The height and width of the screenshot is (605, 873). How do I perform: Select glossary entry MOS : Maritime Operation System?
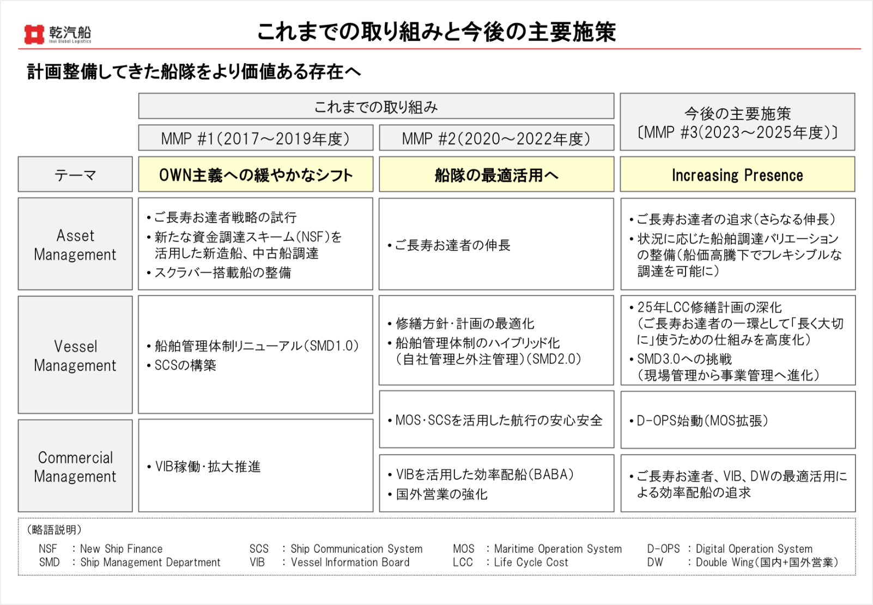point(537,549)
